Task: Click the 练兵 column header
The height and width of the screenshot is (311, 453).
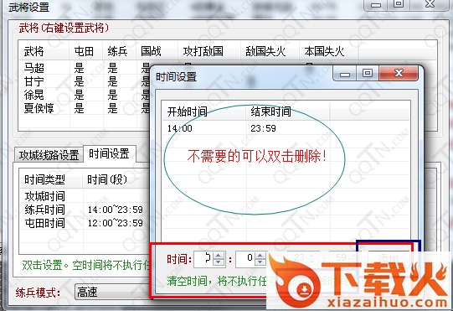Action: 119,51
